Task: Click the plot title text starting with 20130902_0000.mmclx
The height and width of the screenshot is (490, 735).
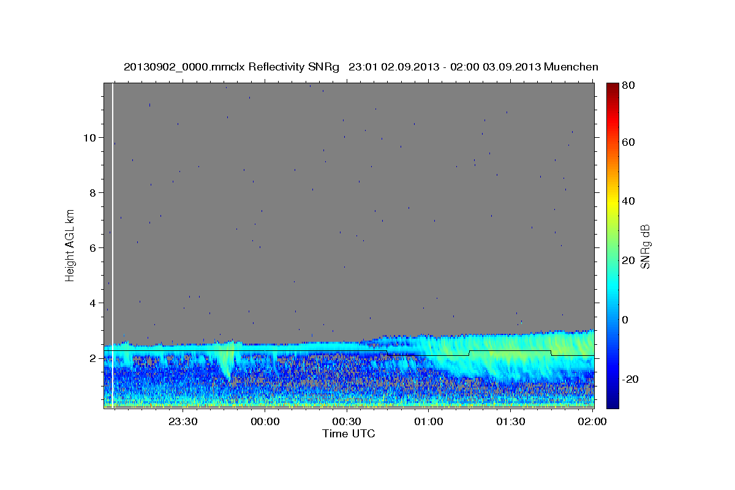Action: [361, 67]
